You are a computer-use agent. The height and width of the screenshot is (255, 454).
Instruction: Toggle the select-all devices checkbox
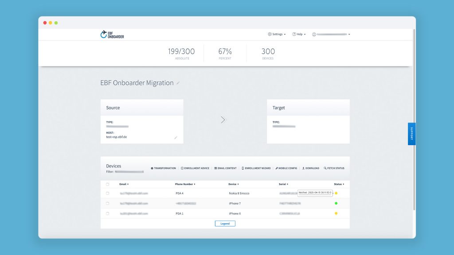coord(107,184)
